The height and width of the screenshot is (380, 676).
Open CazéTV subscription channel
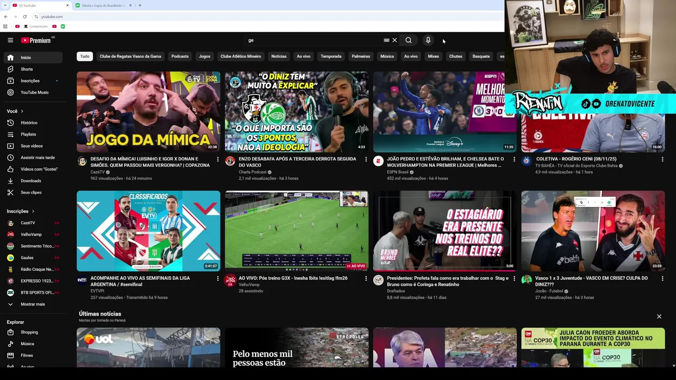33,223
